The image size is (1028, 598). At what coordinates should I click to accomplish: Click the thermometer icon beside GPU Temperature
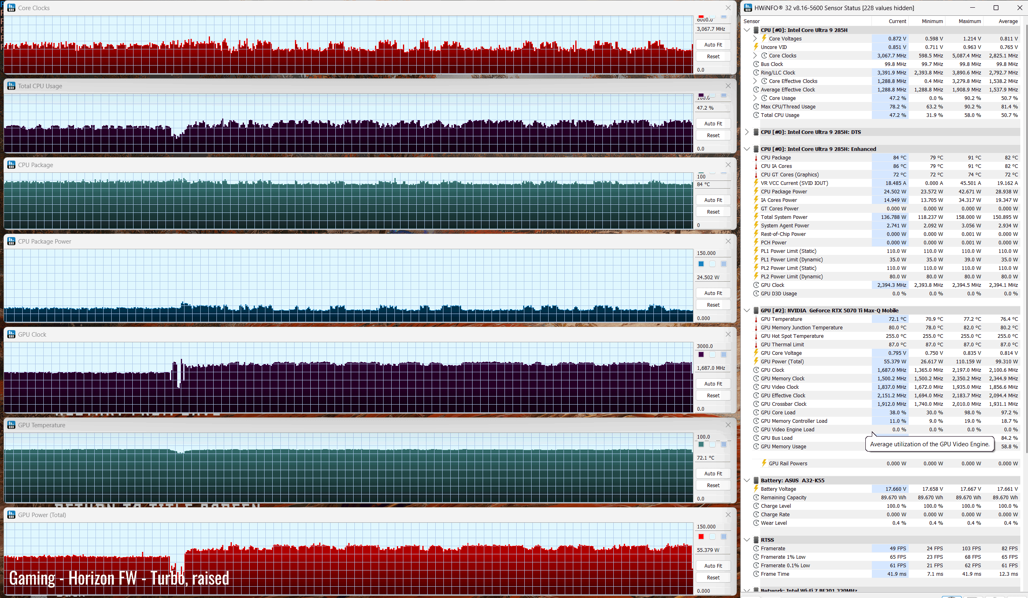(756, 319)
